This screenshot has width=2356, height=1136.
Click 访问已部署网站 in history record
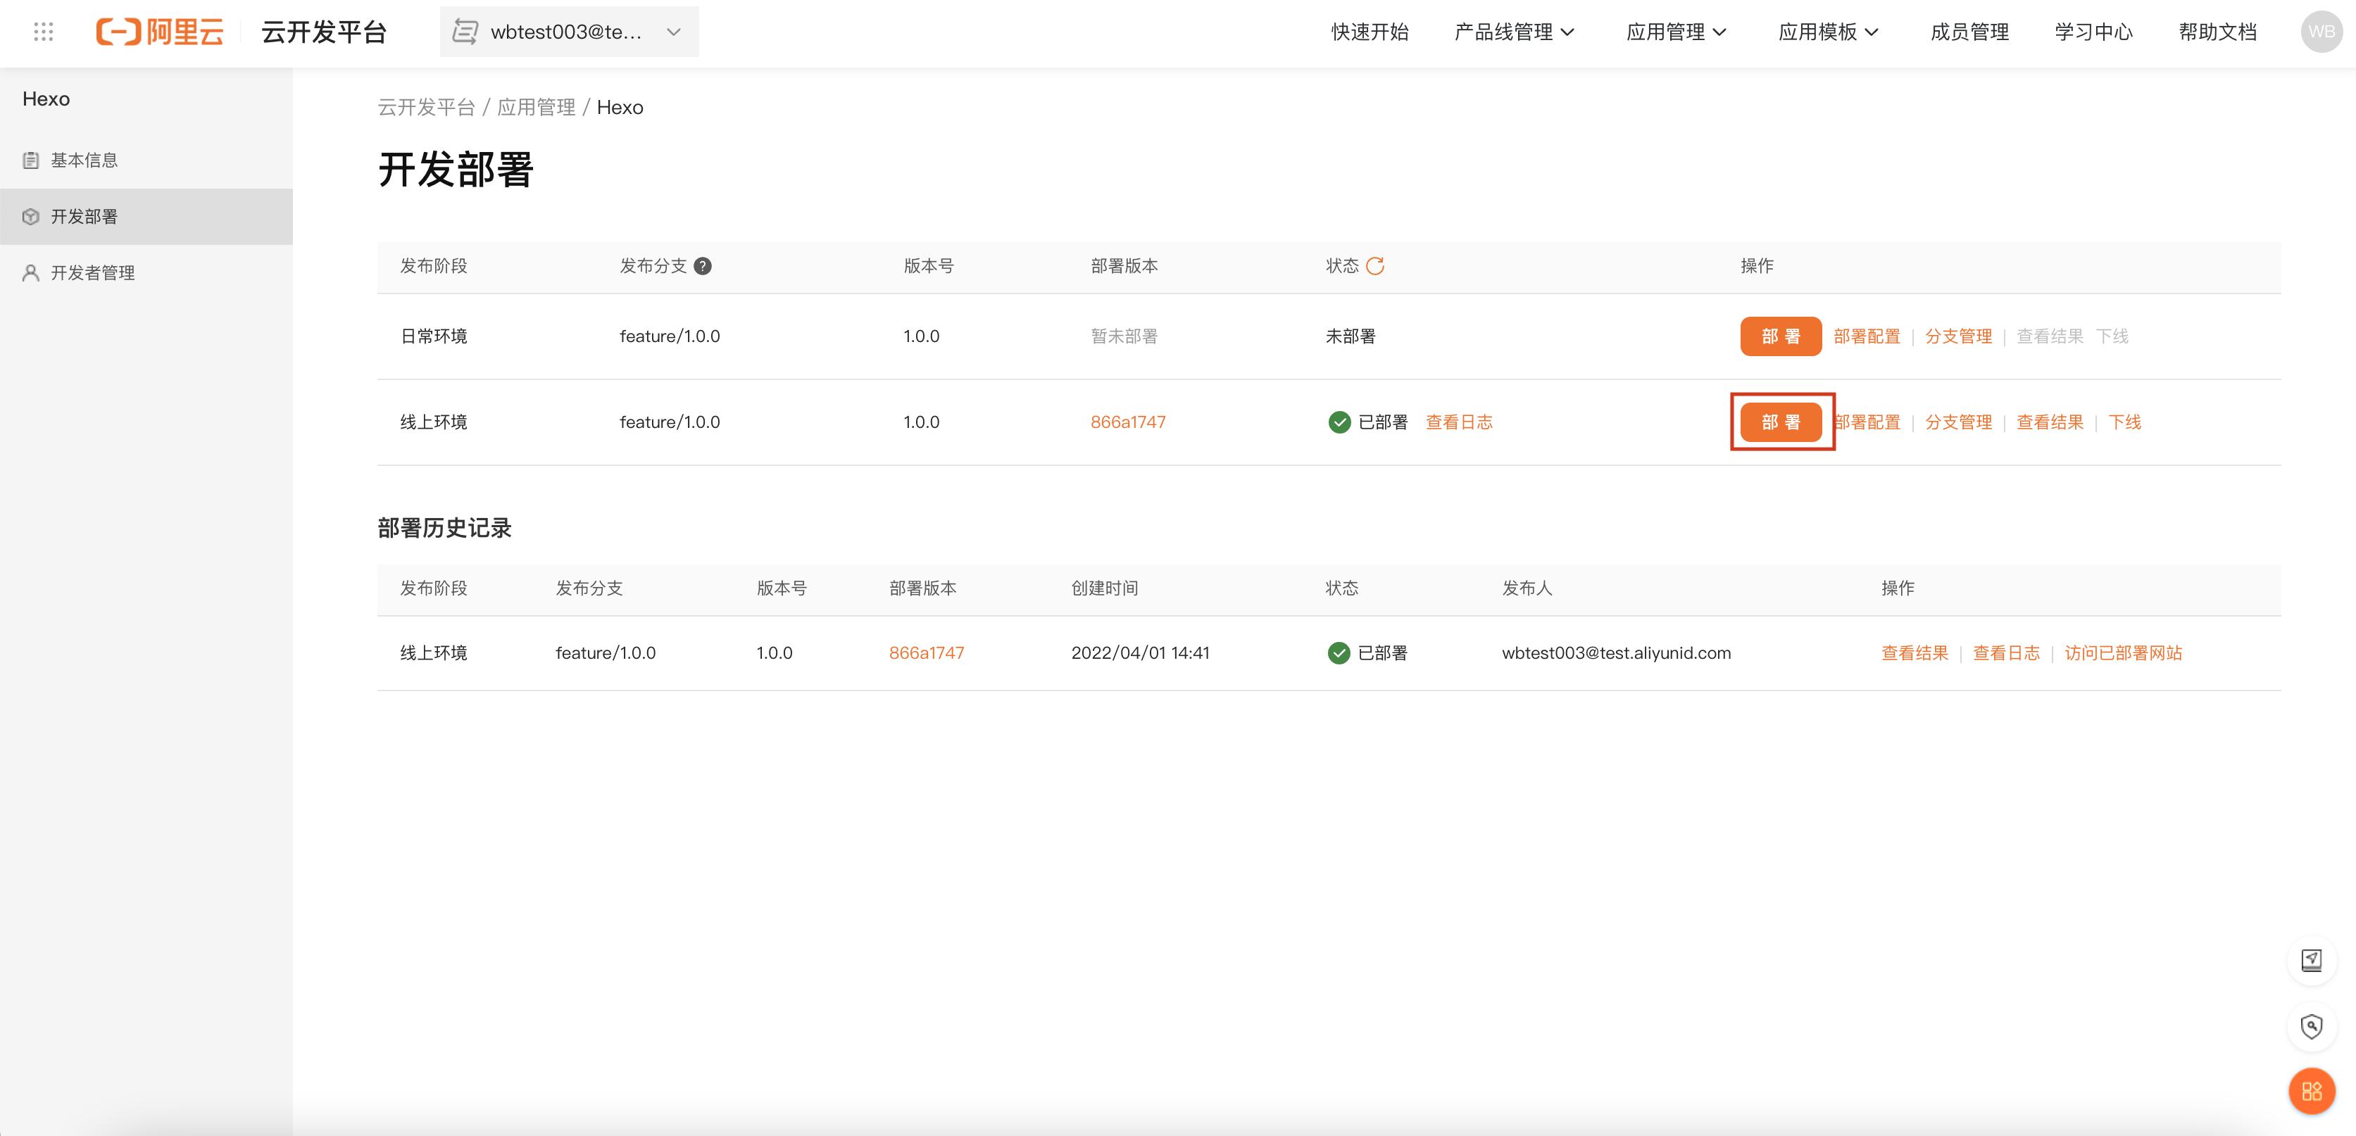2123,652
